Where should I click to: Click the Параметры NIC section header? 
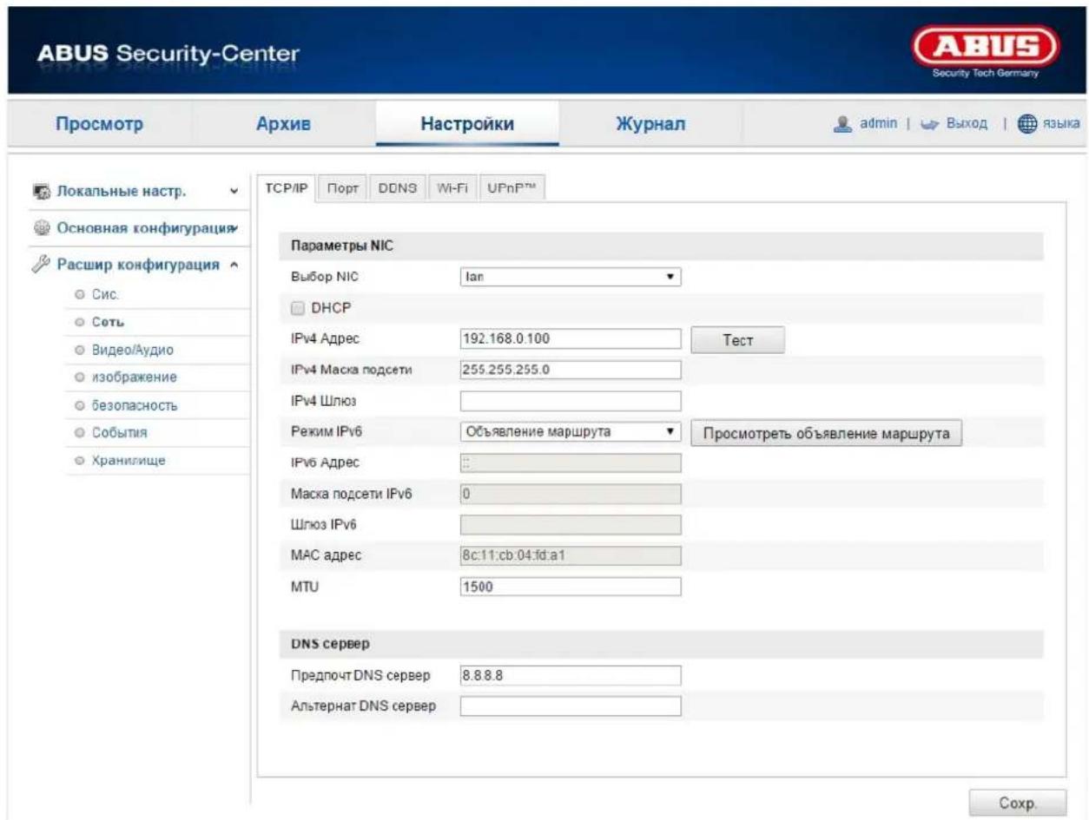pyautogui.click(x=661, y=246)
